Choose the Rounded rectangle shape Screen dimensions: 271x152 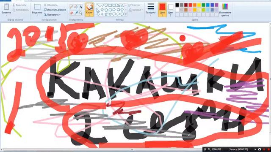(x=114, y=5)
